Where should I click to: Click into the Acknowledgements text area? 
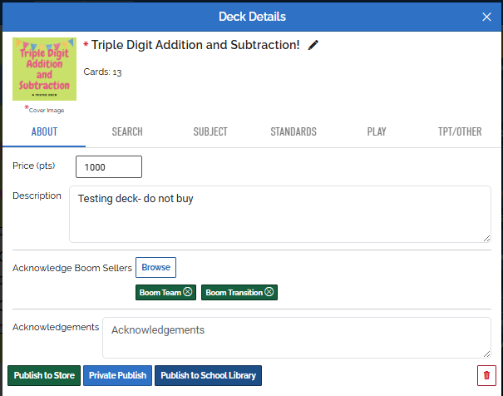(297, 338)
